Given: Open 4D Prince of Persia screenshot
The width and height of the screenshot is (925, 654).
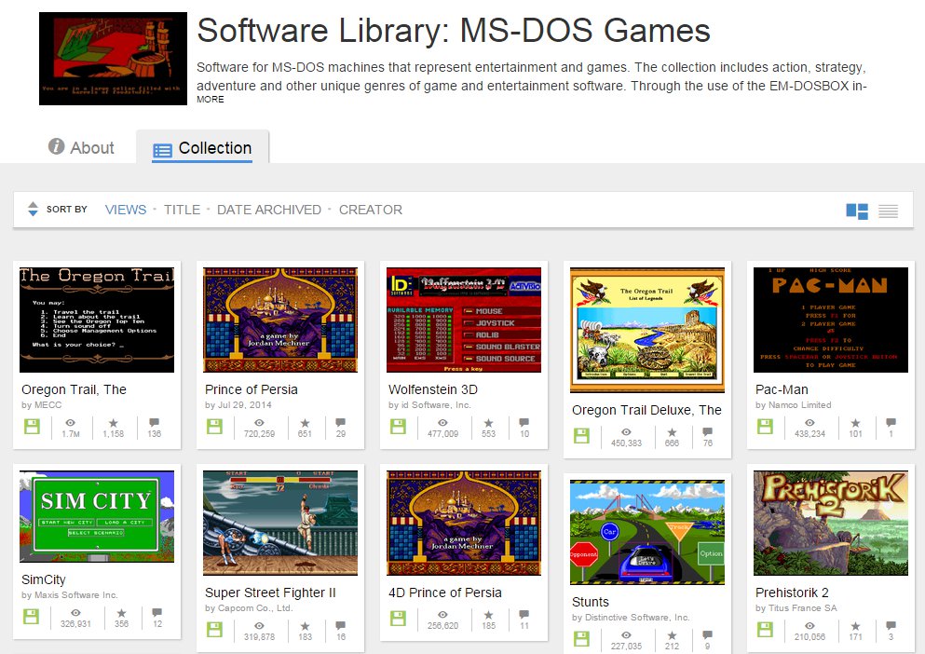Looking at the screenshot, I should (x=464, y=523).
